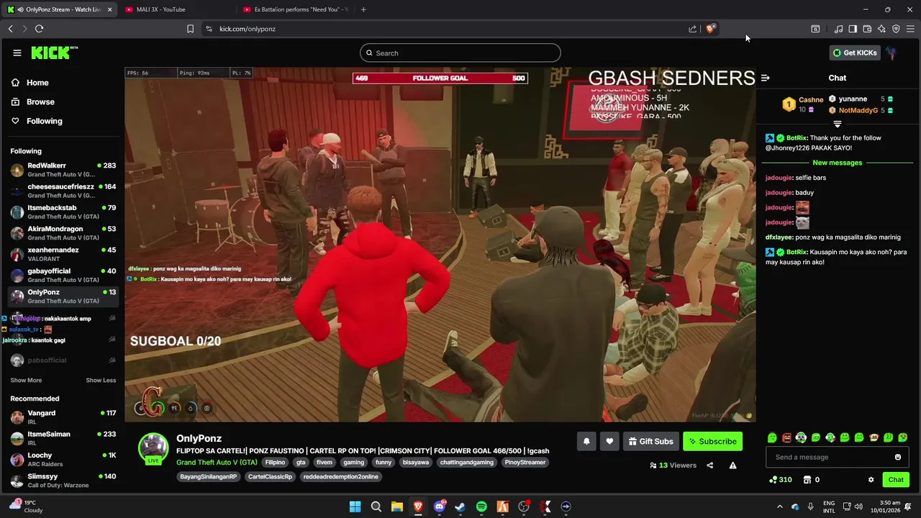
Task: Open Steam from the taskbar
Action: coord(460,506)
